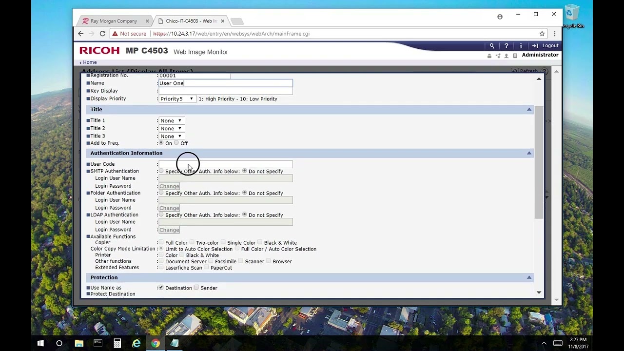Click Change for Folder login password

click(x=169, y=208)
